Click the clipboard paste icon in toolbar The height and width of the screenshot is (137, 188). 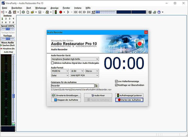tap(47, 12)
